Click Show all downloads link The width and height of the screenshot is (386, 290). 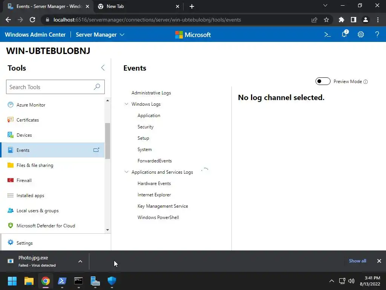(x=357, y=261)
